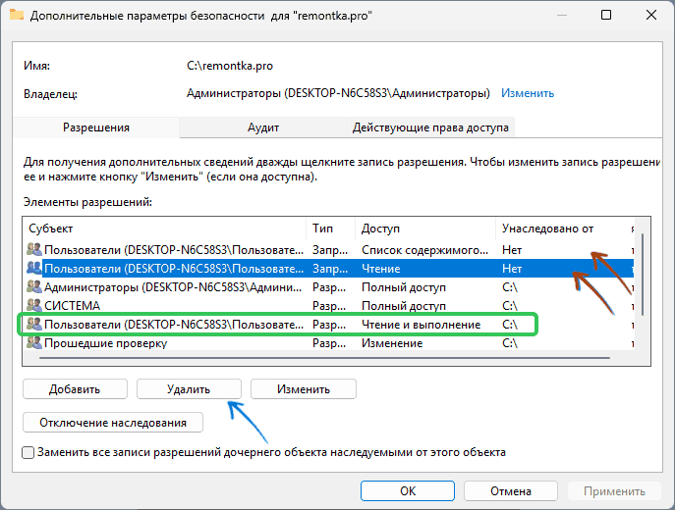Select the СИСТЕМА permission row
The image size is (675, 510).
click(x=329, y=306)
